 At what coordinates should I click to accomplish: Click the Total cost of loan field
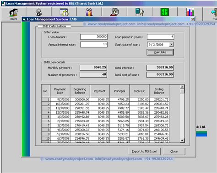[x=160, y=74]
